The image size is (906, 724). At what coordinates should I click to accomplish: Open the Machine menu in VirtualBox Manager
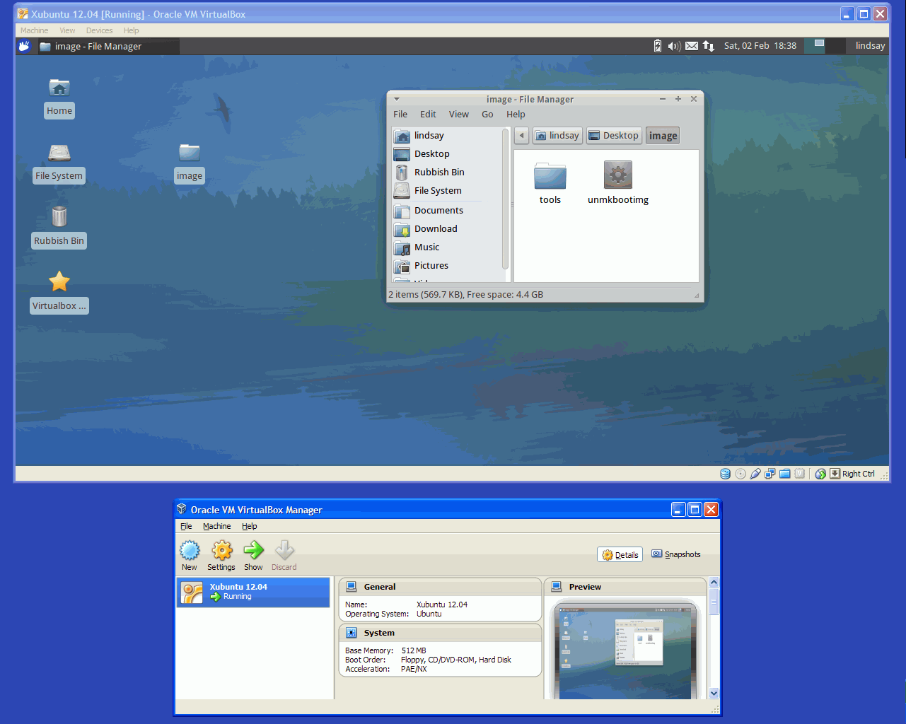click(x=216, y=526)
